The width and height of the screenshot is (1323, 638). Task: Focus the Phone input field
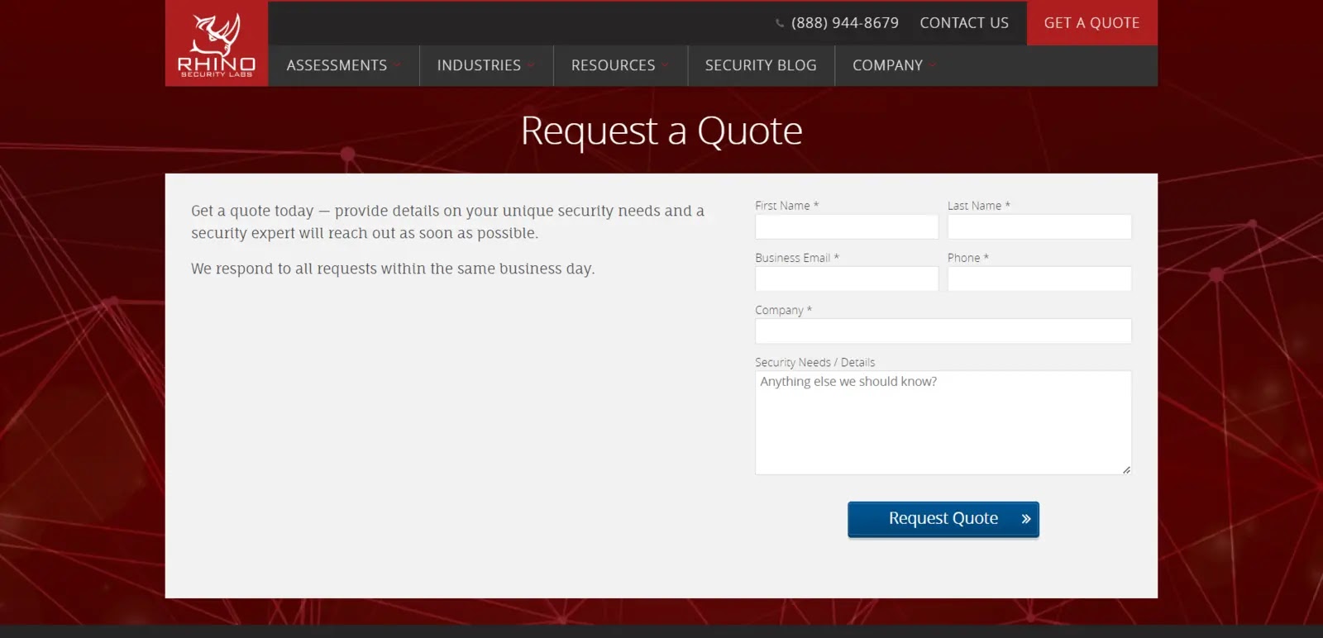[x=1039, y=279]
